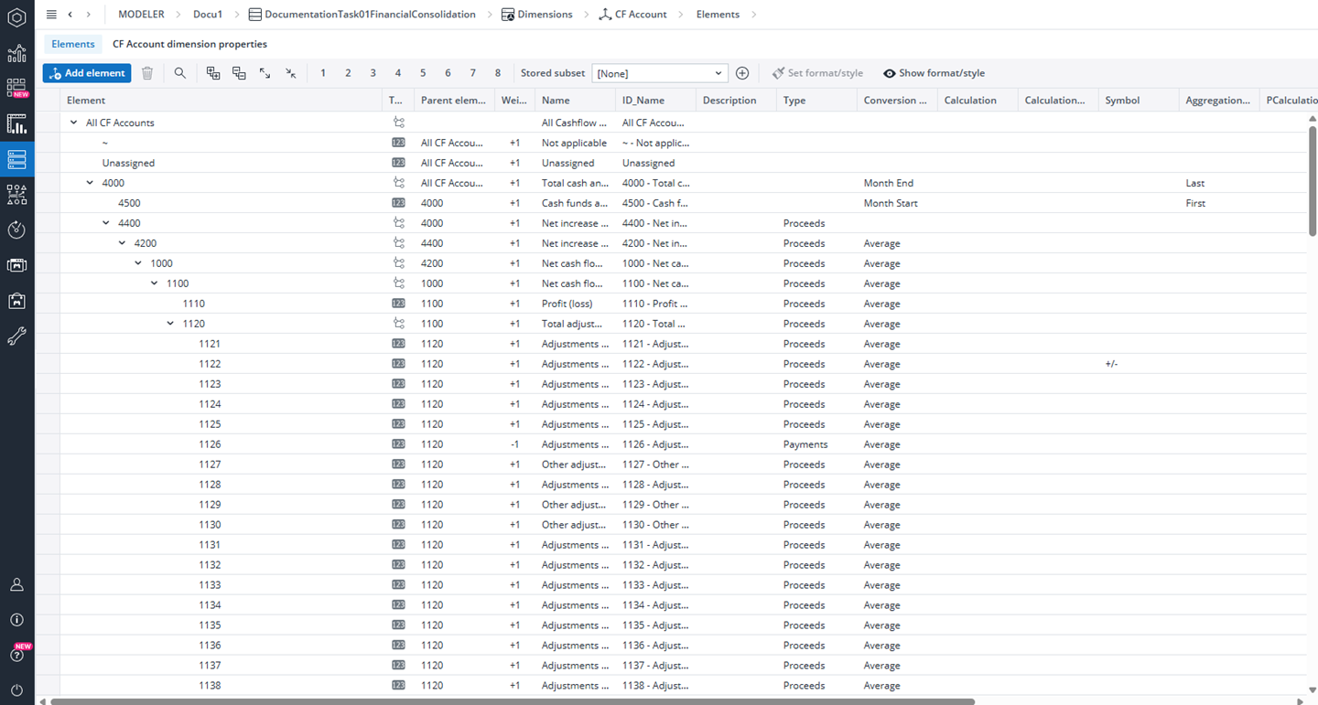Click the Add element button
Viewport: 1318px width, 705px height.
click(x=87, y=73)
